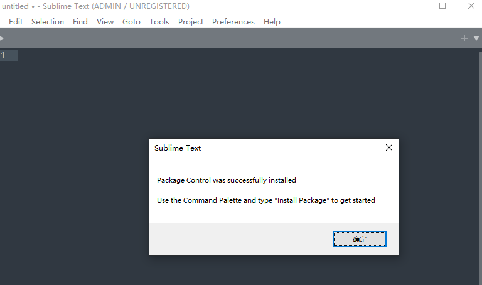
Task: Open the tab list dropdown arrow
Action: 475,38
